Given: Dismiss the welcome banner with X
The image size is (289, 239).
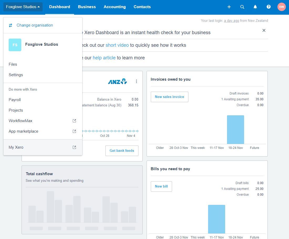Looking at the screenshot, I should point(264,30).
